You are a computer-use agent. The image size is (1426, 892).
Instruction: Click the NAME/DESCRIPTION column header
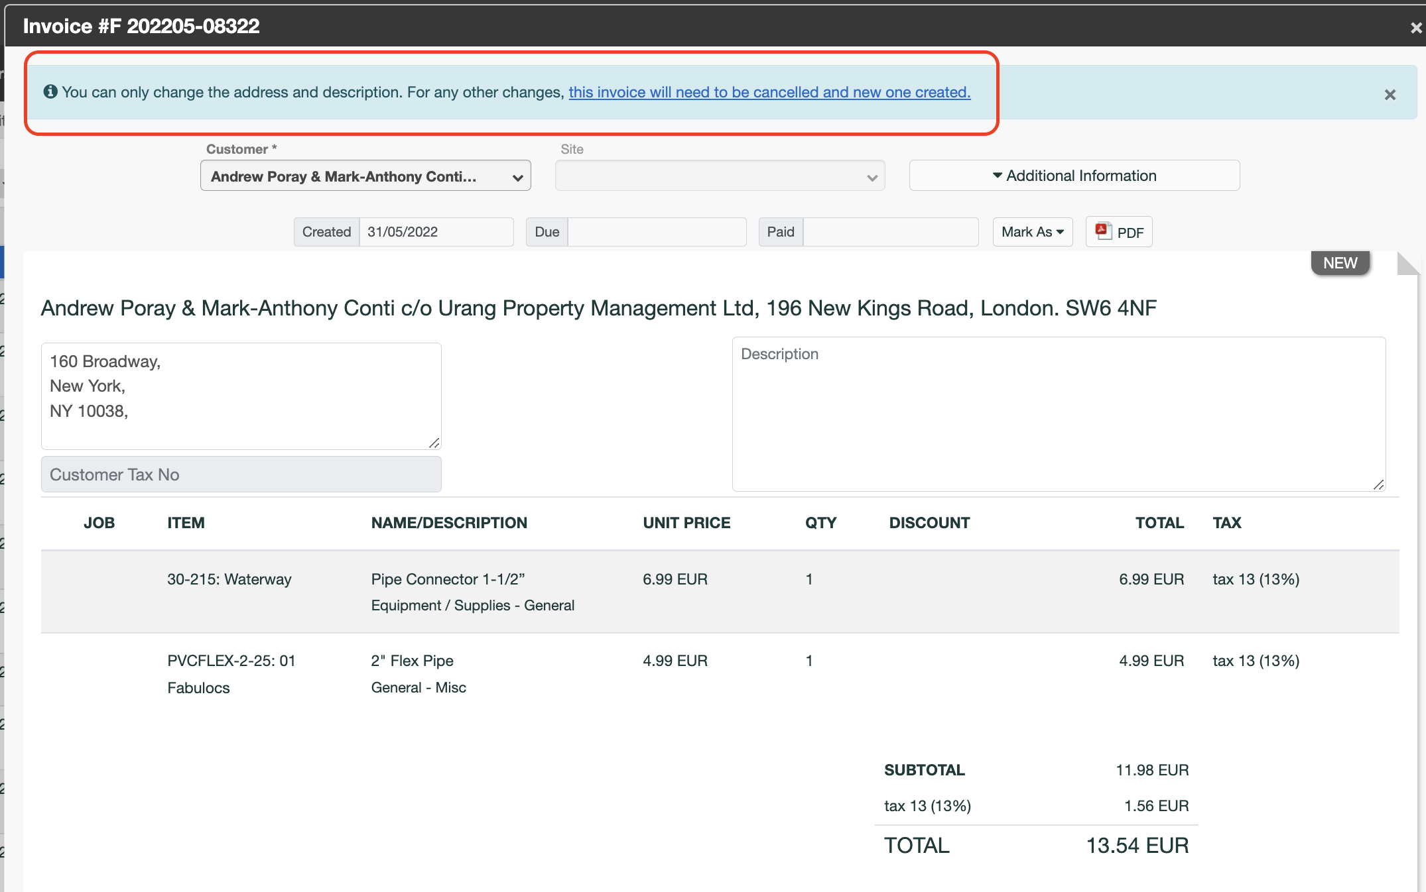pyautogui.click(x=449, y=523)
